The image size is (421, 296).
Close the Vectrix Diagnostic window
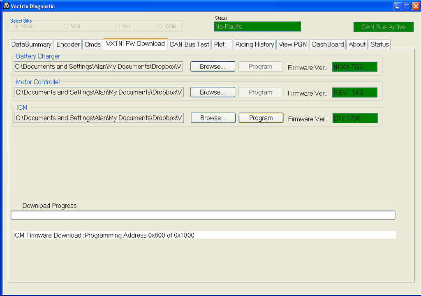tap(416, 6)
